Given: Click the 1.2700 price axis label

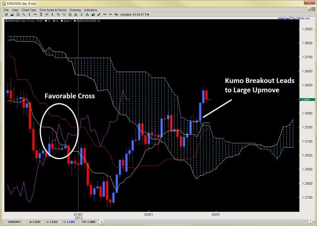Looking at the screenshot, I should (307, 198).
